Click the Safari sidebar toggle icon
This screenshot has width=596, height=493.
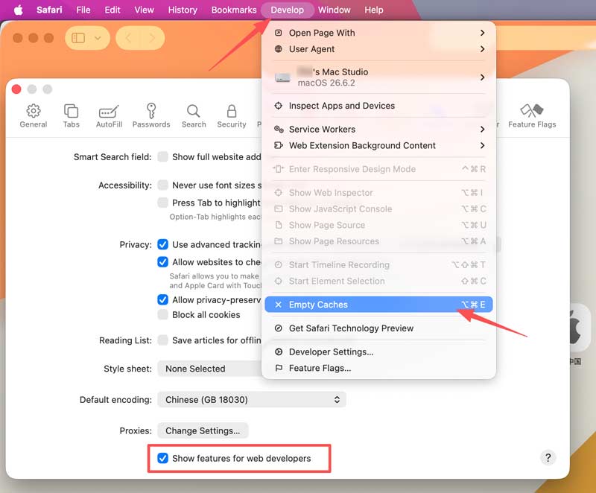[x=79, y=38]
